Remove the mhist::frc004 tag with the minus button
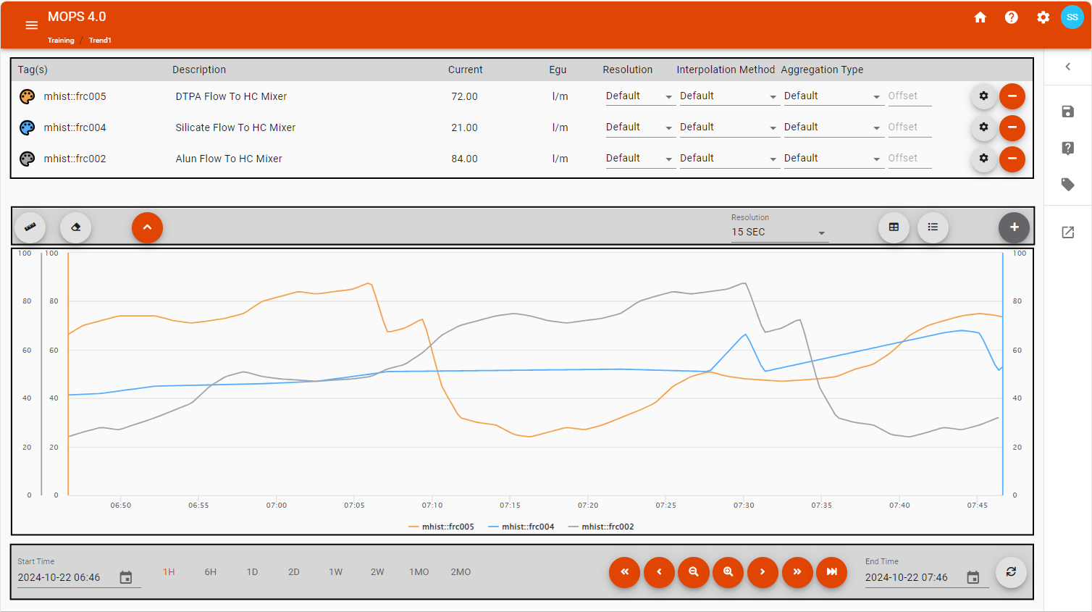The height and width of the screenshot is (612, 1092). tap(1012, 127)
